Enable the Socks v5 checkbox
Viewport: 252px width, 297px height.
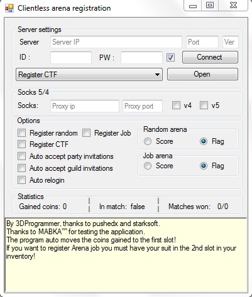204,105
